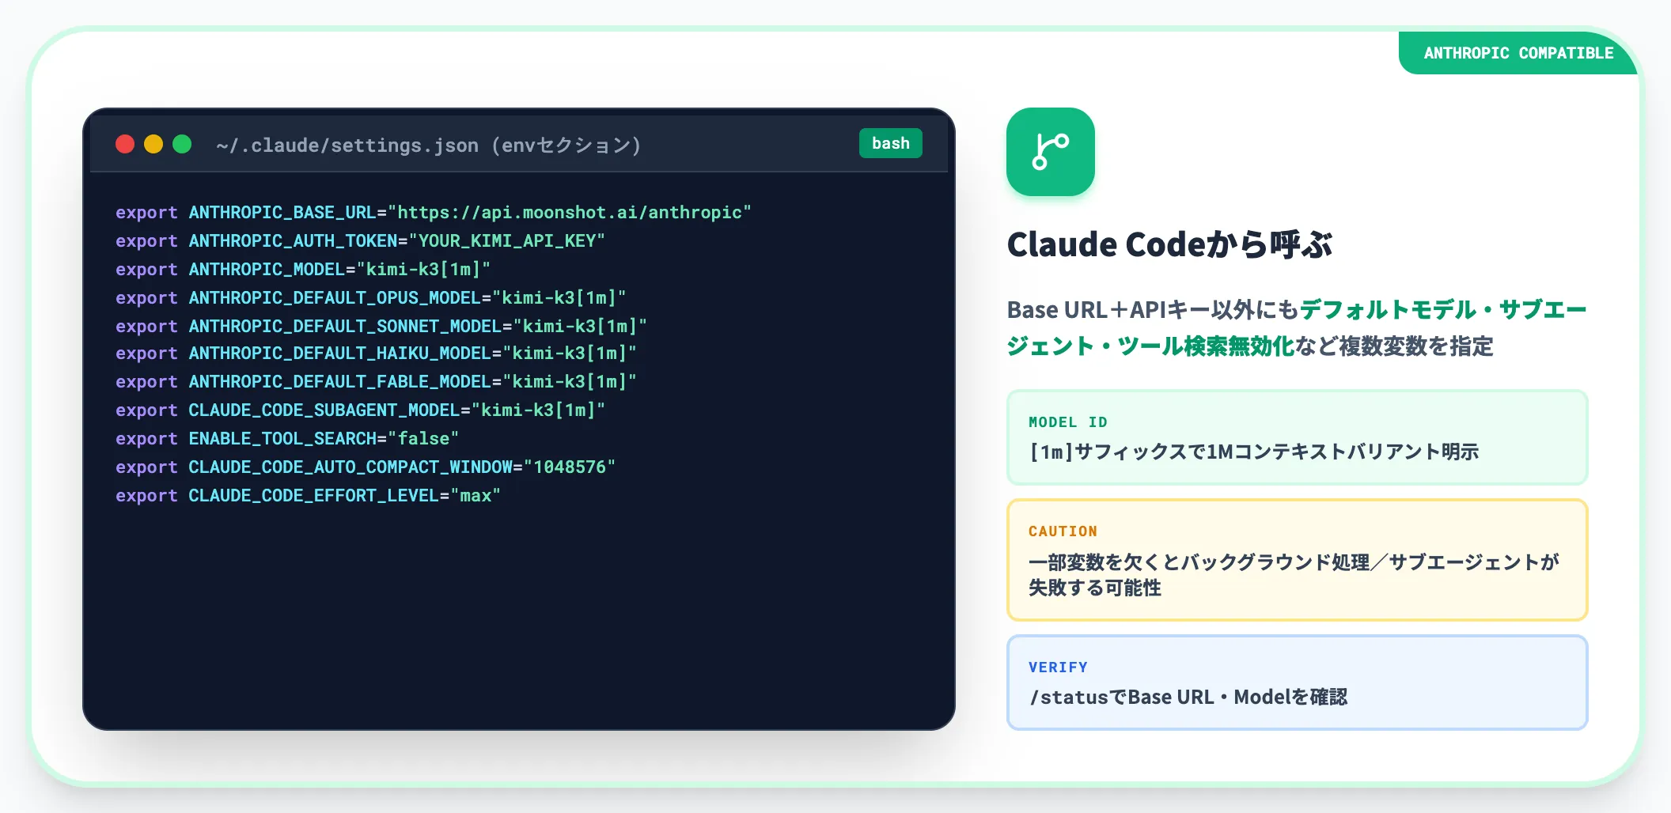Click the bash language badge
Screen dimensions: 1671x813
(x=890, y=143)
